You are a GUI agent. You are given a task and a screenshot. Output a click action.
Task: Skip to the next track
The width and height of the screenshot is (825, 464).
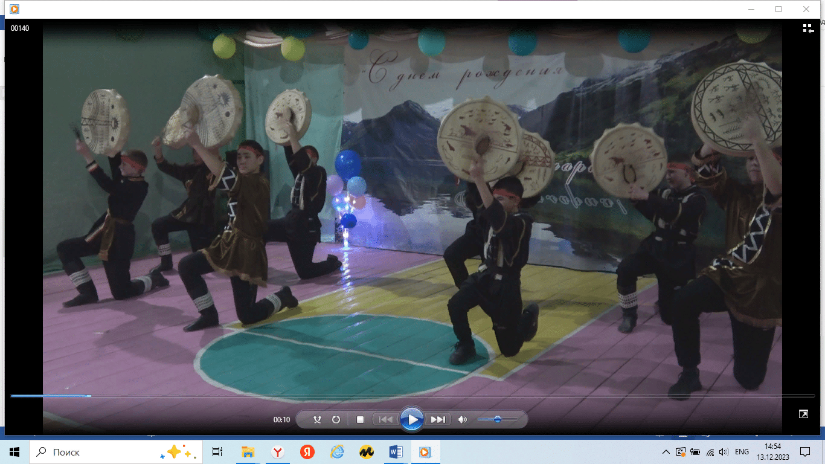coord(438,419)
